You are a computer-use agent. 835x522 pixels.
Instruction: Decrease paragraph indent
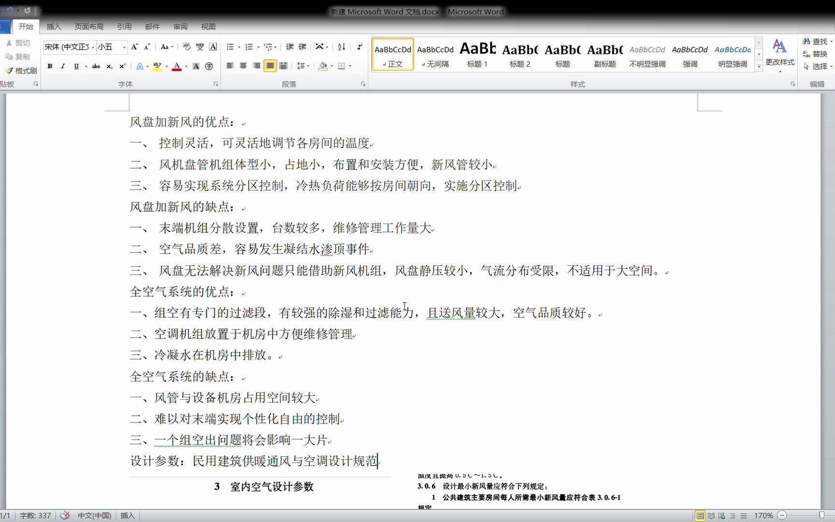point(289,47)
